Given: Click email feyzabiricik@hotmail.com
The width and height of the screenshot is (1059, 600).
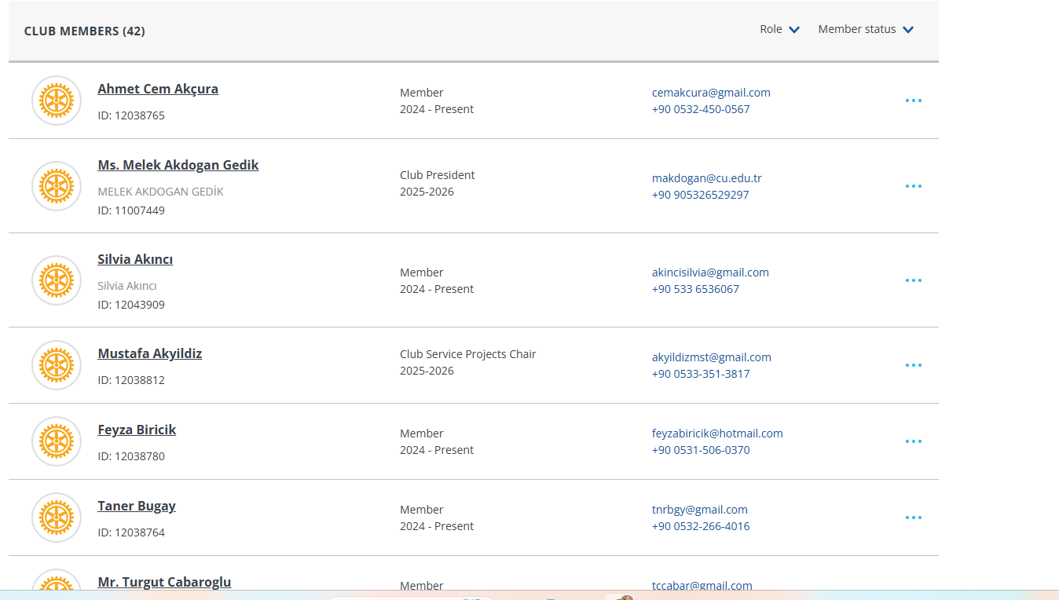Looking at the screenshot, I should (716, 434).
